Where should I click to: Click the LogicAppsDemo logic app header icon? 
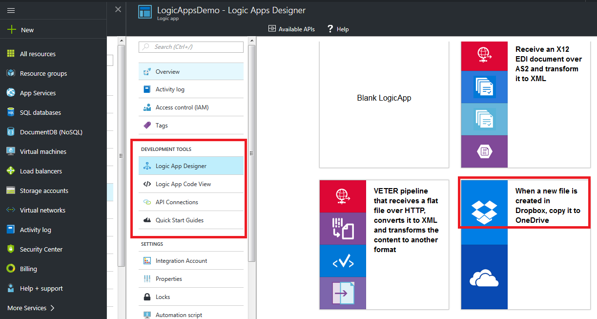coord(145,12)
